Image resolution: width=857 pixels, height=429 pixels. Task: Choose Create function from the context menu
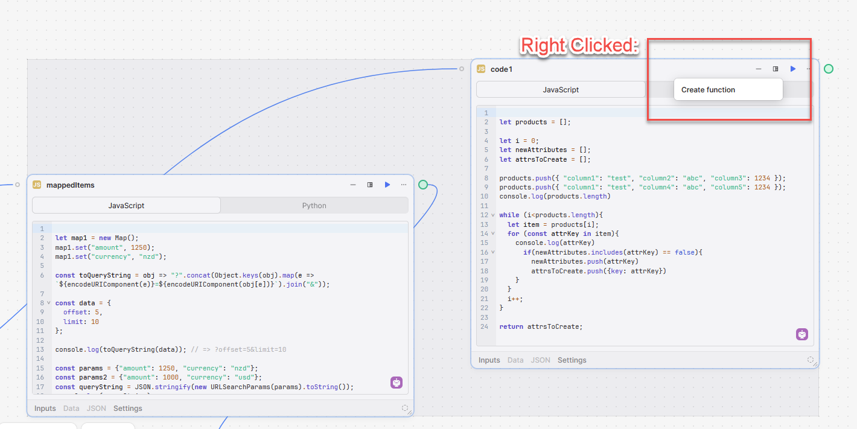pos(708,90)
